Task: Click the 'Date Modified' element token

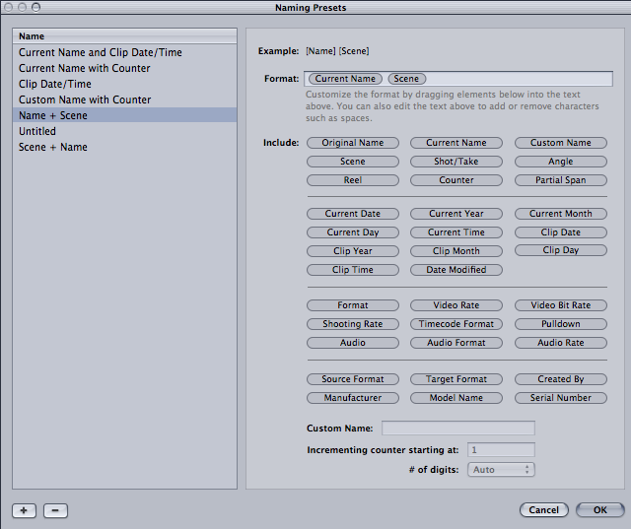Action: [x=456, y=270]
